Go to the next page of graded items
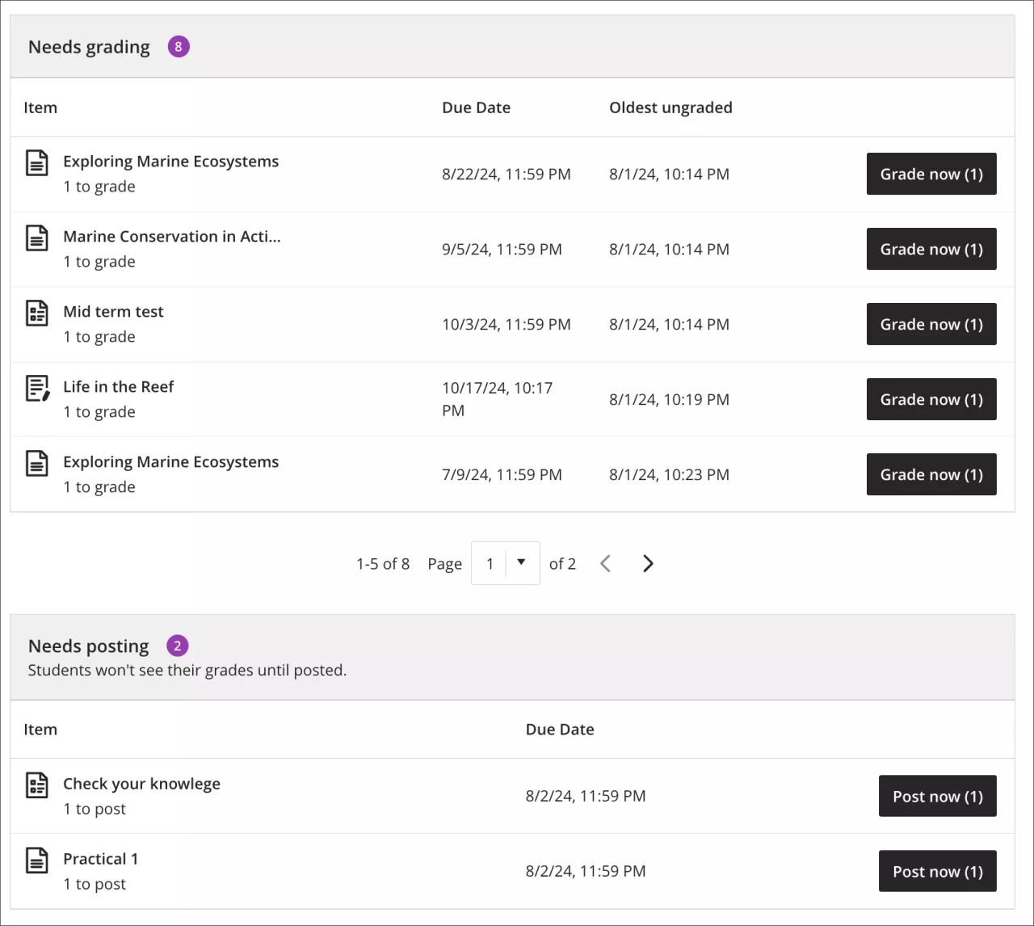Screen dimensions: 1034x926 (647, 563)
